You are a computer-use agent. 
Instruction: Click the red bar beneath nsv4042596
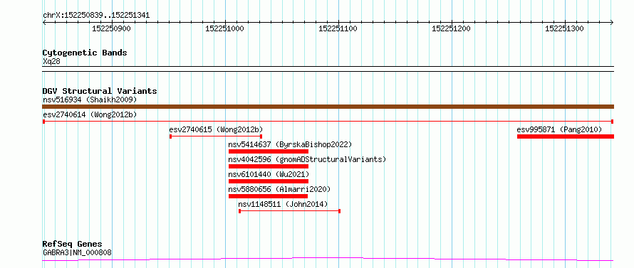point(269,166)
